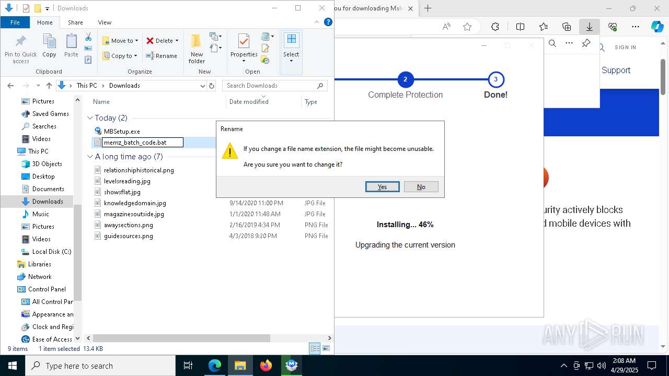Image resolution: width=669 pixels, height=376 pixels.
Task: Switch to the Share ribbon tab
Action: 75,22
